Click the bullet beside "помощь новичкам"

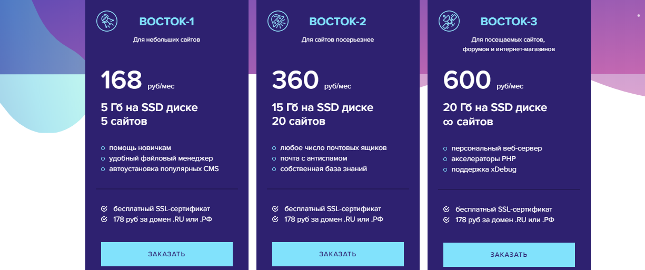[x=103, y=148]
